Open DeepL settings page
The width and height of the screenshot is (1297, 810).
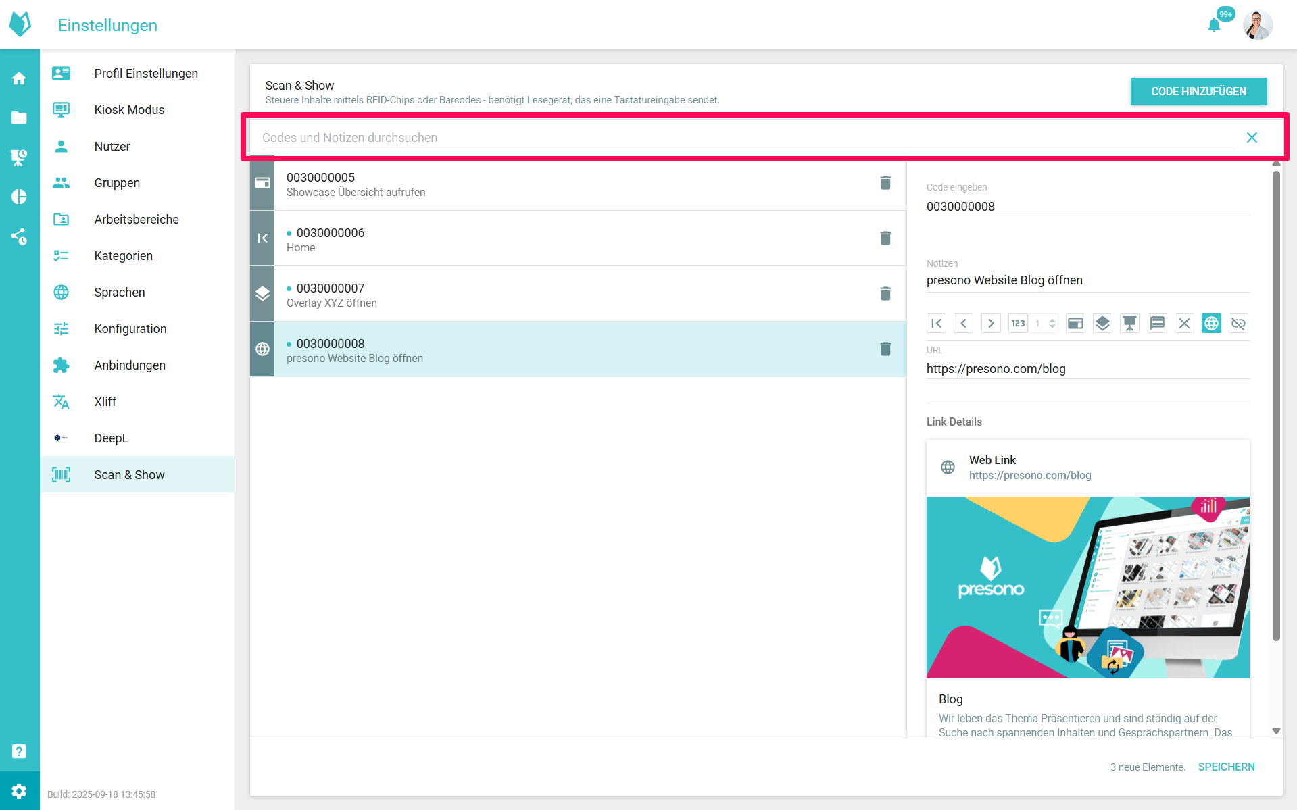(x=111, y=438)
